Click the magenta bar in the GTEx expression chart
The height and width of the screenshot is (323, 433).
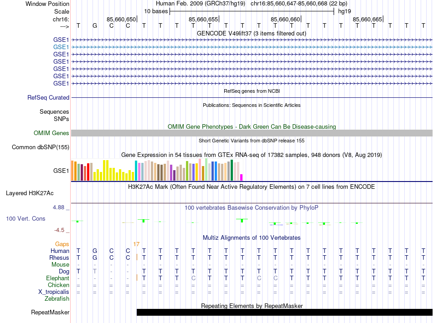coord(242,177)
